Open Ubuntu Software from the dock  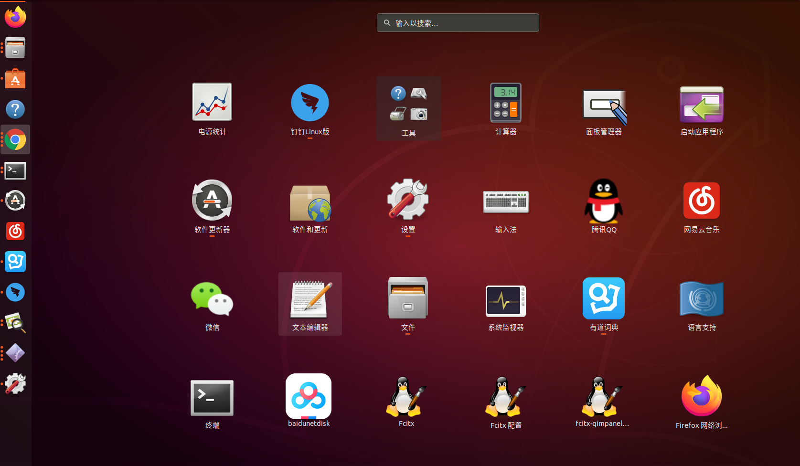(15, 78)
